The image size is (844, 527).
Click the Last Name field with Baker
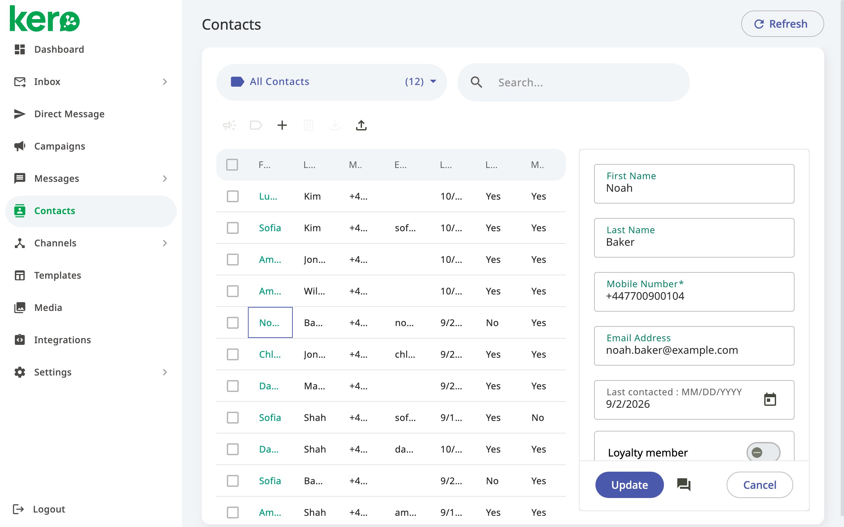(694, 238)
